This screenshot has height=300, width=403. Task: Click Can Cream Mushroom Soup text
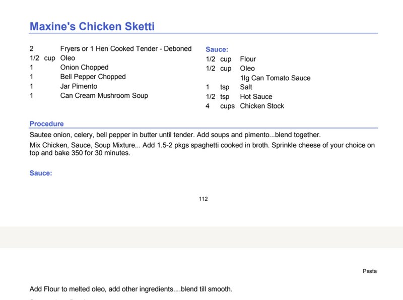[x=104, y=96]
